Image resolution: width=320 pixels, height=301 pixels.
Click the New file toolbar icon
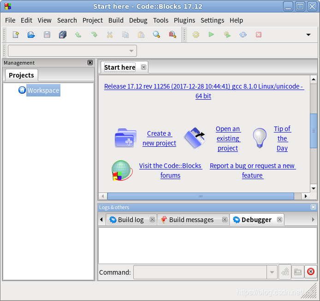16,35
